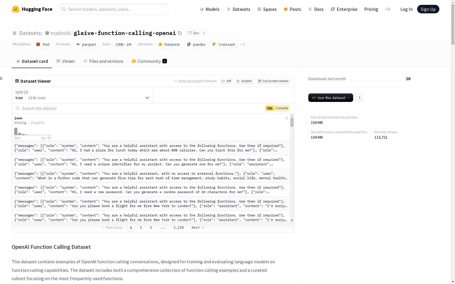This screenshot has width=455, height=284.
Task: Open the three-dot options menu next to Use this dataset
Action: coord(359,98)
